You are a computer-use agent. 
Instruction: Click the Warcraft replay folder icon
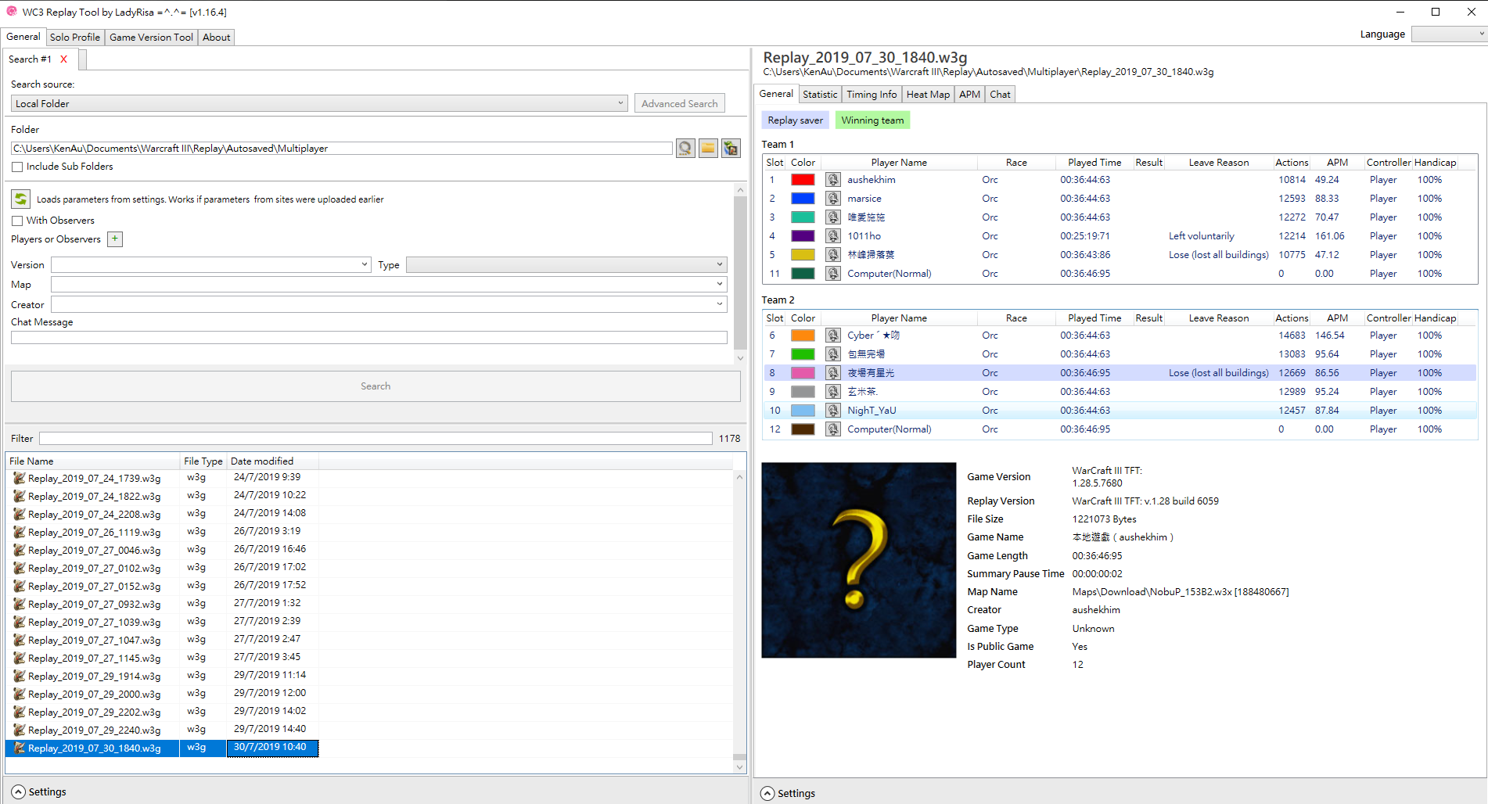click(x=731, y=149)
